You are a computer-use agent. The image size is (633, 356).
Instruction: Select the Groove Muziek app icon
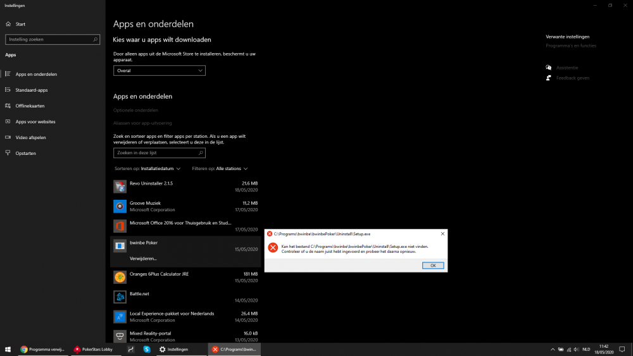pyautogui.click(x=120, y=206)
